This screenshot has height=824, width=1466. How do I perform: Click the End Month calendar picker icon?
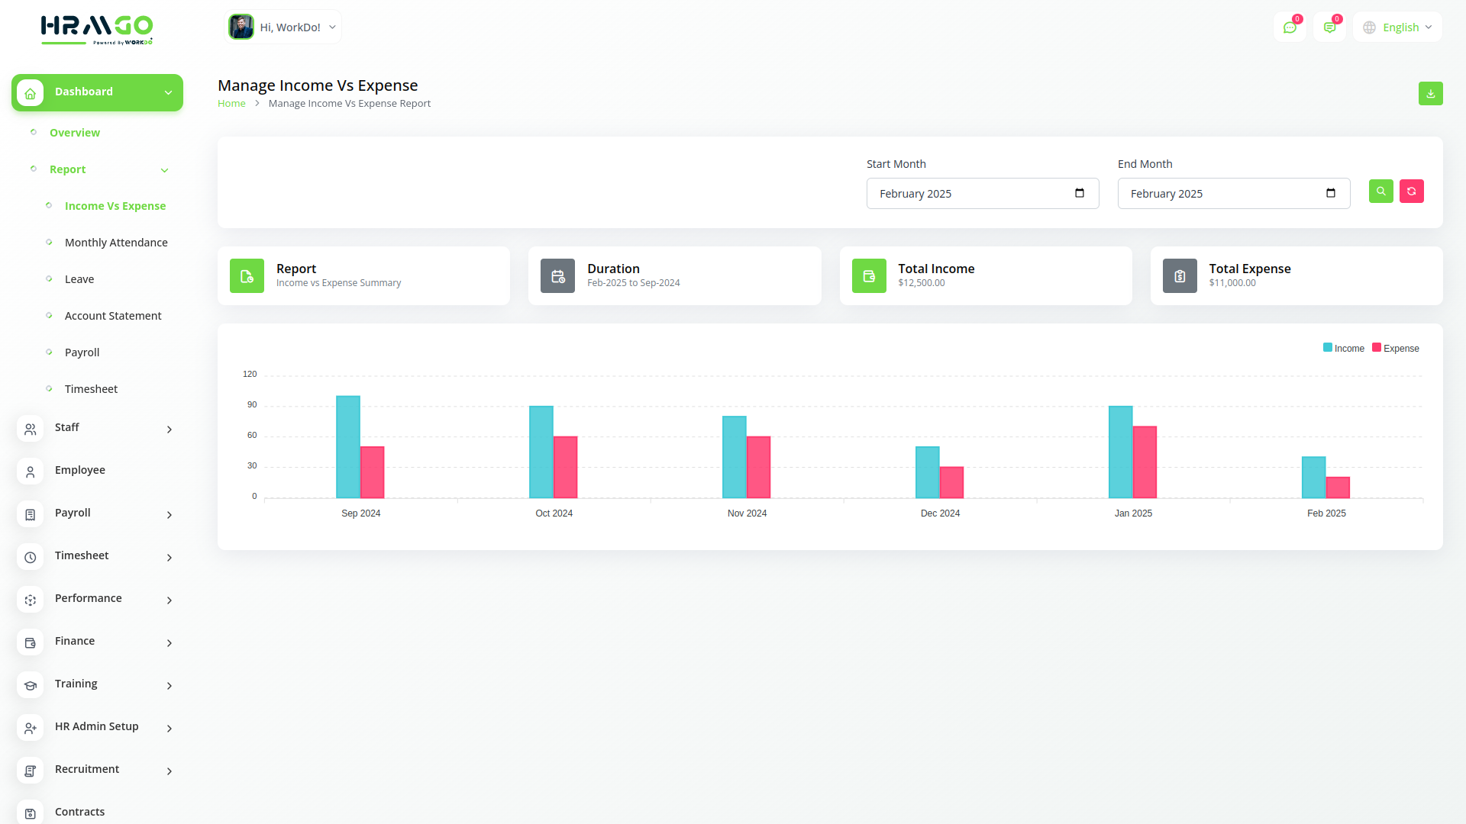click(x=1330, y=193)
